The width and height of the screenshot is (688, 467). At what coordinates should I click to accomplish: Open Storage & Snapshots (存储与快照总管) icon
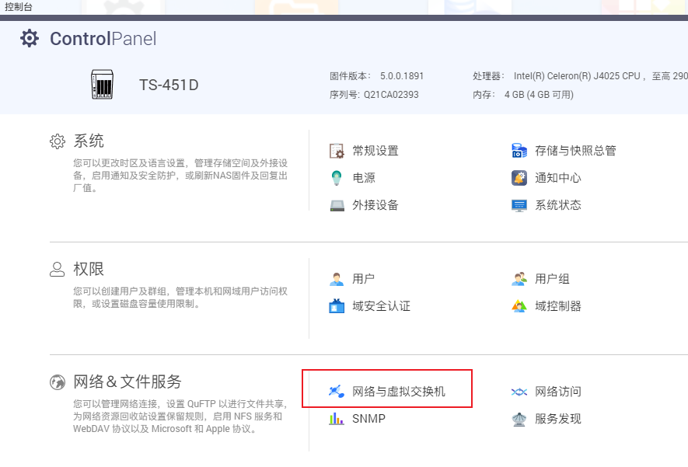pyautogui.click(x=519, y=151)
